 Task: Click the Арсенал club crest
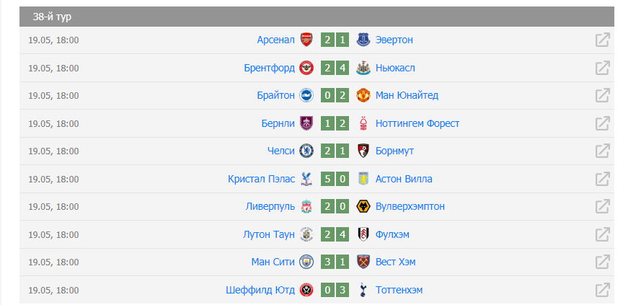[x=306, y=40]
